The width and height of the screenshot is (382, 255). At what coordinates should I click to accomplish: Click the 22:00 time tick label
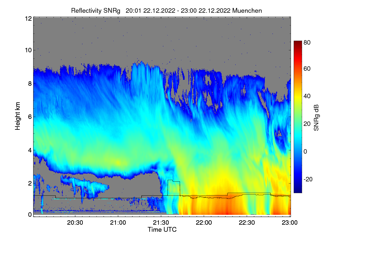pyautogui.click(x=204, y=223)
